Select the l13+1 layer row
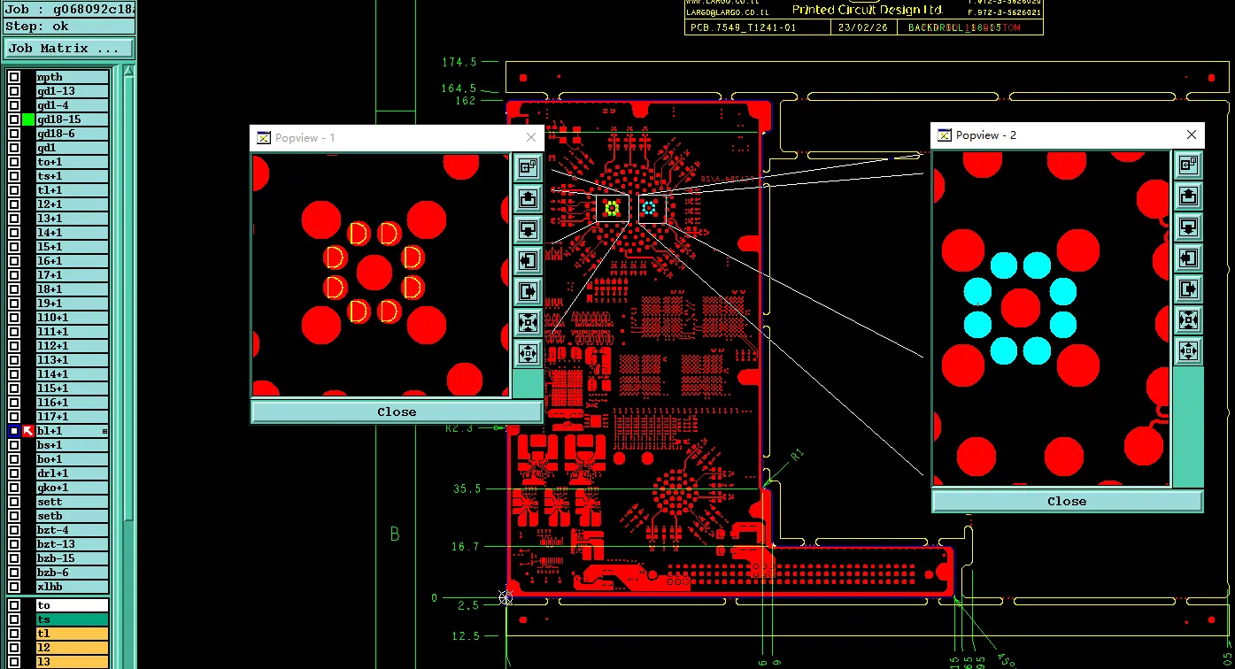The image size is (1235, 669). 72,360
